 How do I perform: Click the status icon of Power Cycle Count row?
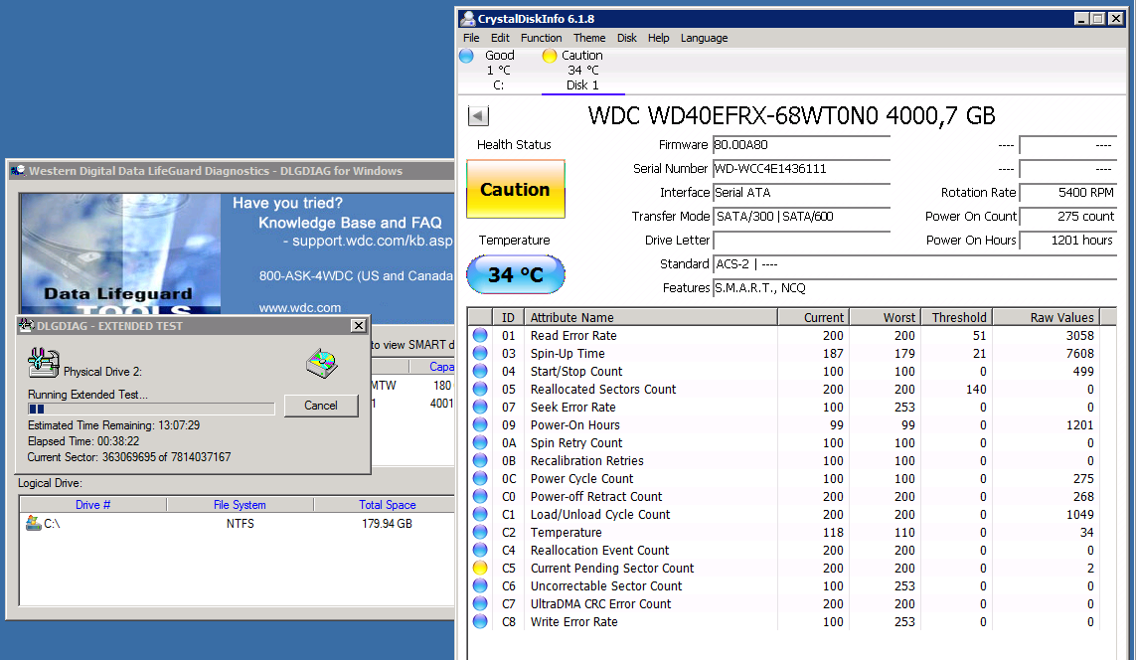[480, 478]
